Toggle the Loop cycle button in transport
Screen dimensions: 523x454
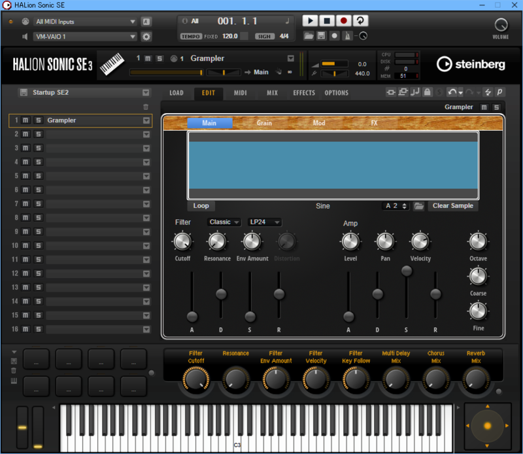coord(360,21)
